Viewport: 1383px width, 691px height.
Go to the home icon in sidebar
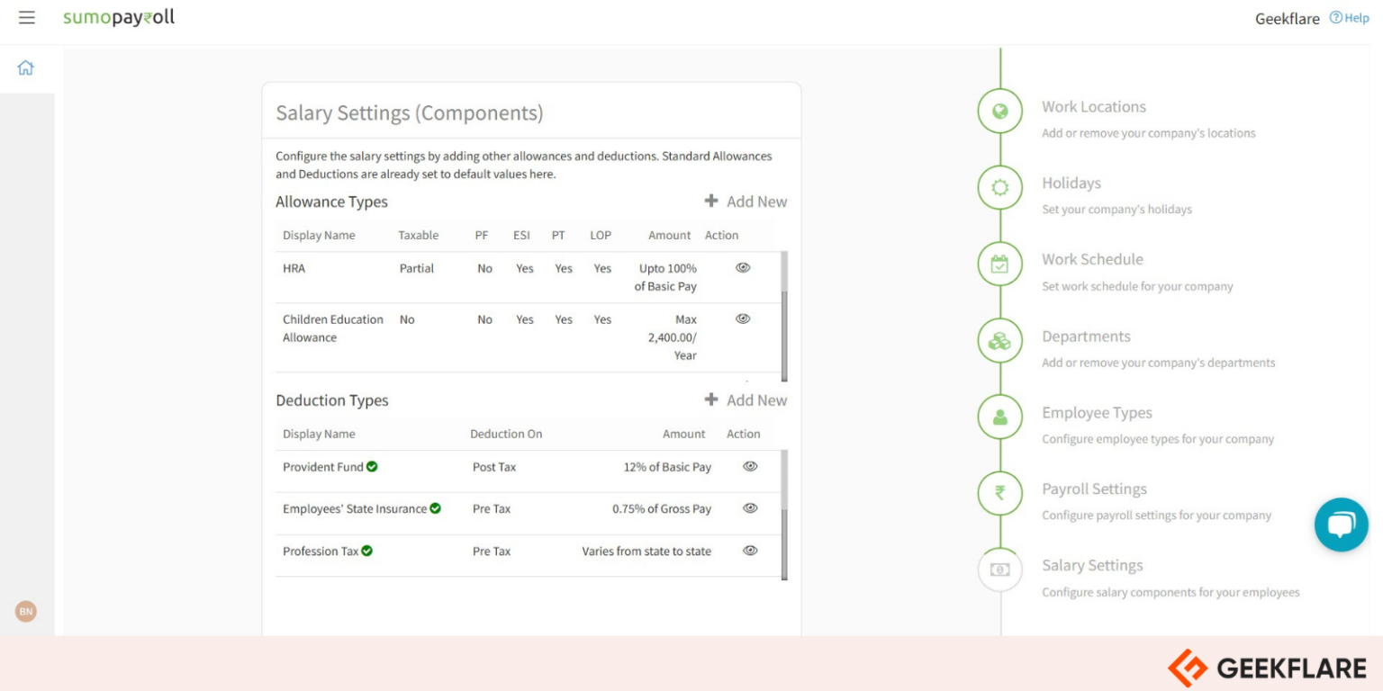pos(25,67)
